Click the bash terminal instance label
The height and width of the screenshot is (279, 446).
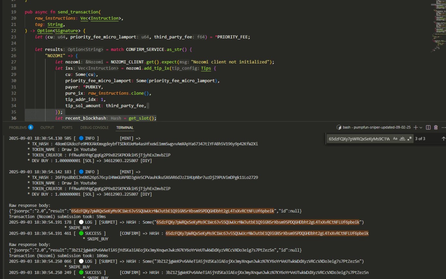click(x=376, y=127)
